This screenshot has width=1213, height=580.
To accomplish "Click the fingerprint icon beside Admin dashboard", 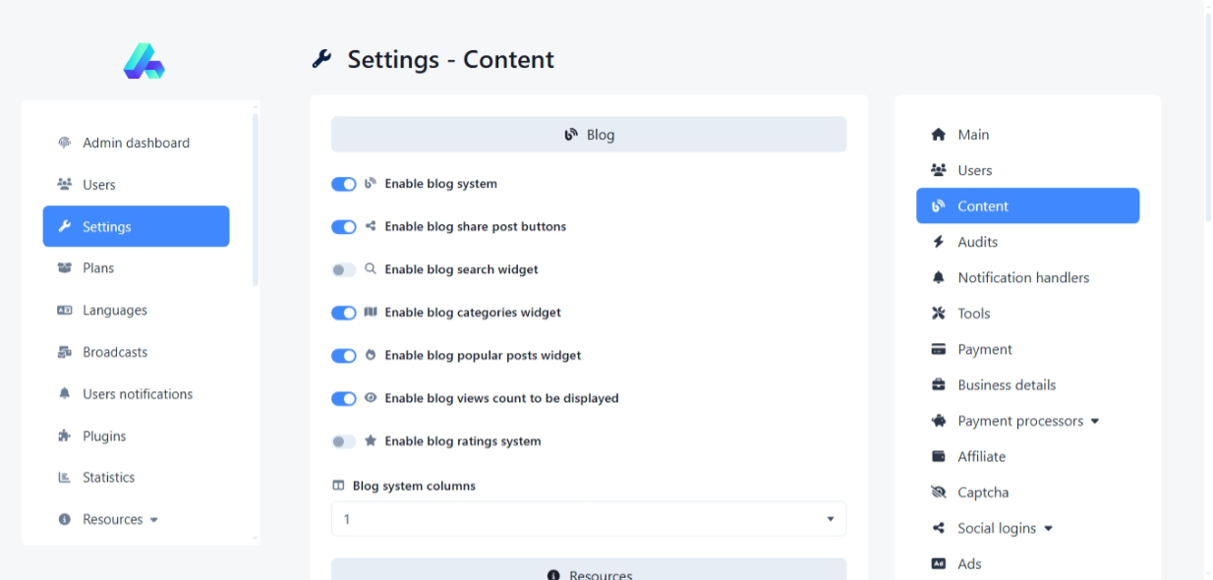I will [x=65, y=143].
